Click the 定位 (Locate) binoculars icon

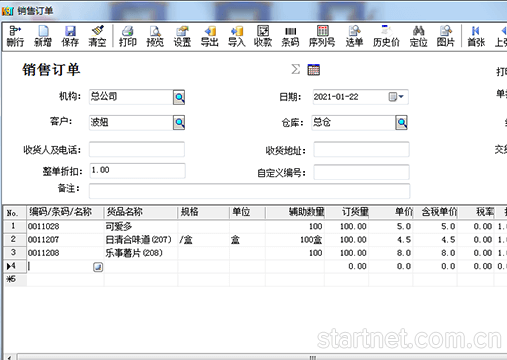pyautogui.click(x=418, y=36)
